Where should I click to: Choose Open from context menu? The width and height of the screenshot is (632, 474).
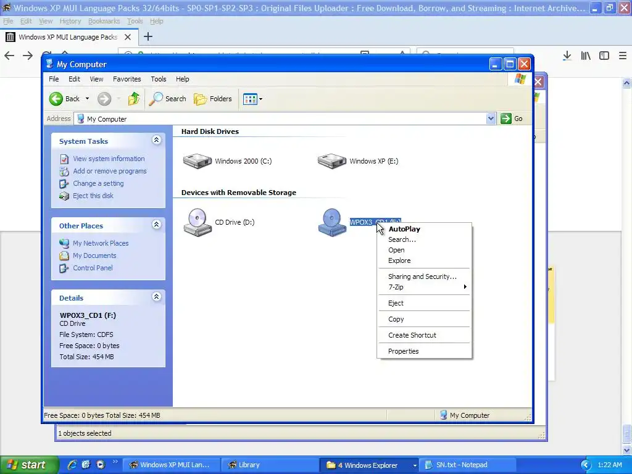(424, 250)
